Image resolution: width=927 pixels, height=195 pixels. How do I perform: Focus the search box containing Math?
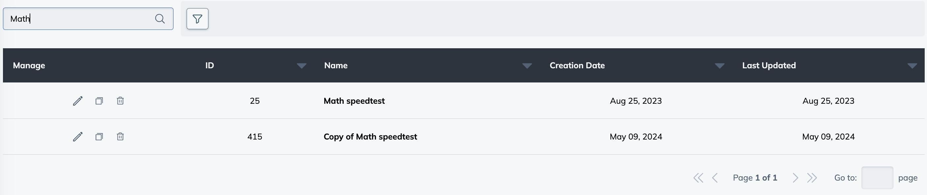click(x=79, y=19)
